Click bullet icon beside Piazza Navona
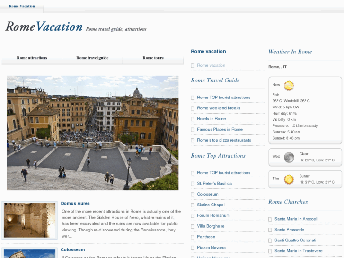This screenshot has width=344, height=258. click(x=193, y=248)
